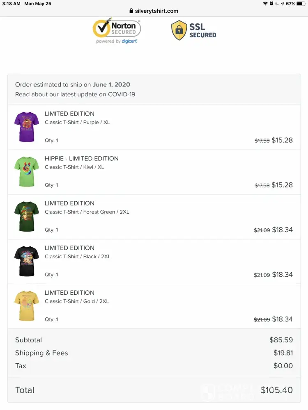Tap the Wi-Fi status icon
This screenshot has height=410, width=308.
265,4
